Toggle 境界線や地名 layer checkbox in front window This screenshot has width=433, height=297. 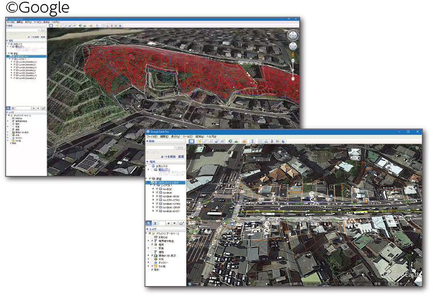tap(152, 240)
